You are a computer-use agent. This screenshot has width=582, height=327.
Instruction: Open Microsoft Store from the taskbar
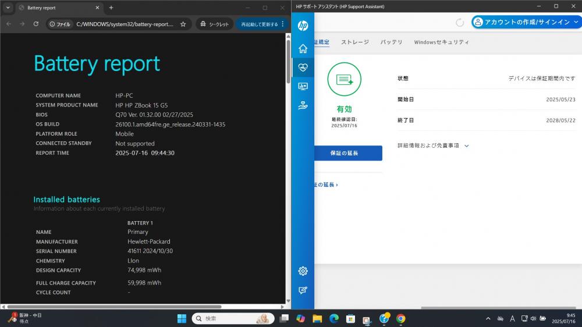[351, 318]
